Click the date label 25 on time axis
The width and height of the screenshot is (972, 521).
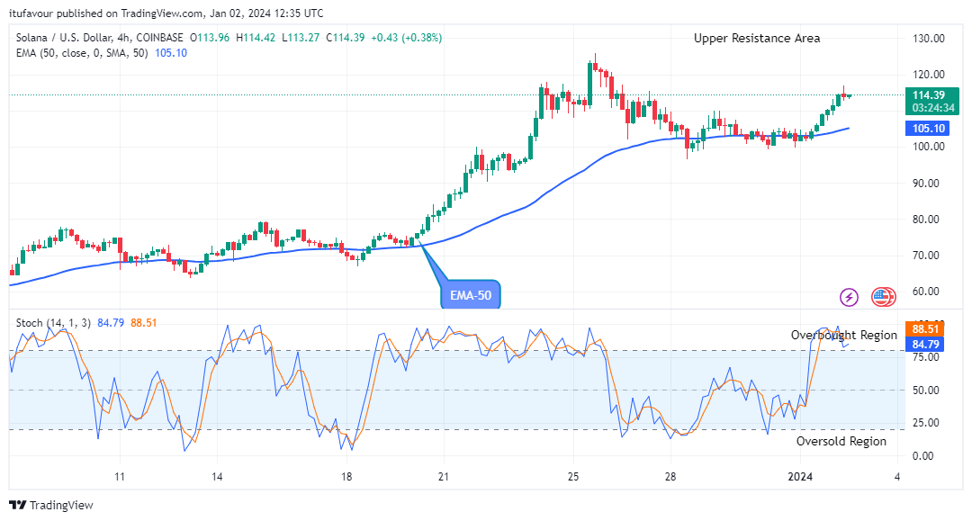coord(573,477)
